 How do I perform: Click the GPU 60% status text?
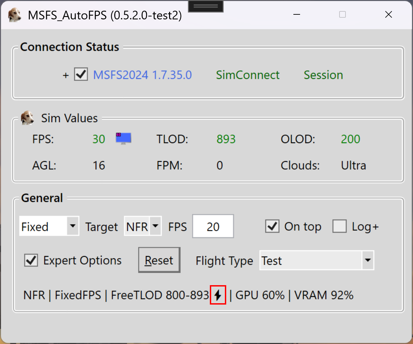point(260,295)
